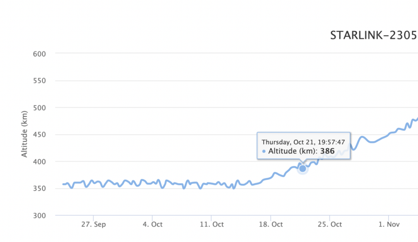This screenshot has width=418, height=242.
Task: Click the 27. Sep date label
Action: pos(94,224)
